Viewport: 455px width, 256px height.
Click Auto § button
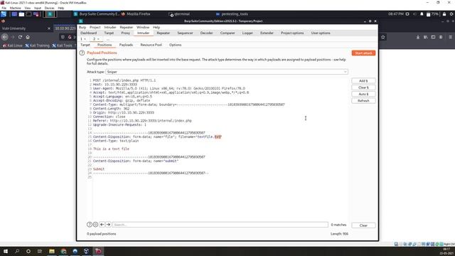[363, 94]
